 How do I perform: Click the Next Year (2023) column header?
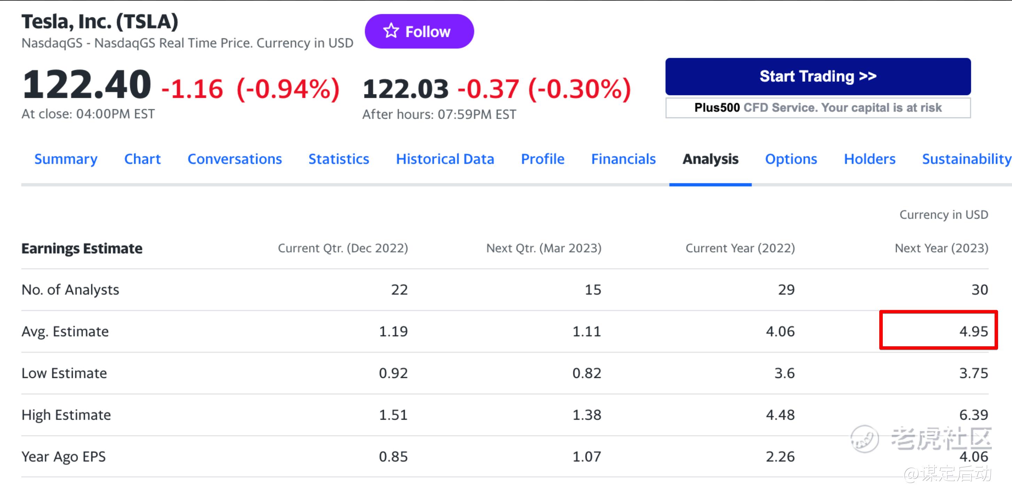[941, 248]
